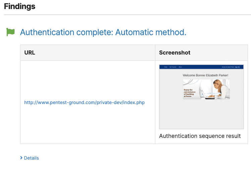Click the Authentication sequence result caption

[200, 136]
